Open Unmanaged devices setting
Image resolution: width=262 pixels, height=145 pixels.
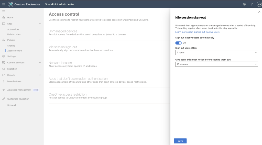pyautogui.click(x=63, y=31)
